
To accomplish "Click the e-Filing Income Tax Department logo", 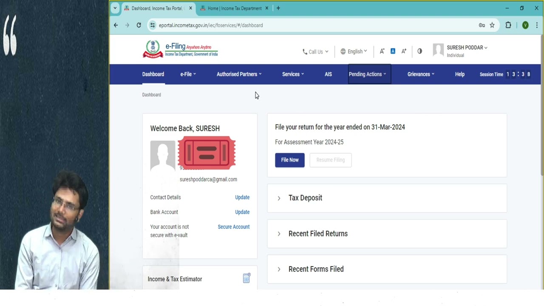I will [180, 50].
